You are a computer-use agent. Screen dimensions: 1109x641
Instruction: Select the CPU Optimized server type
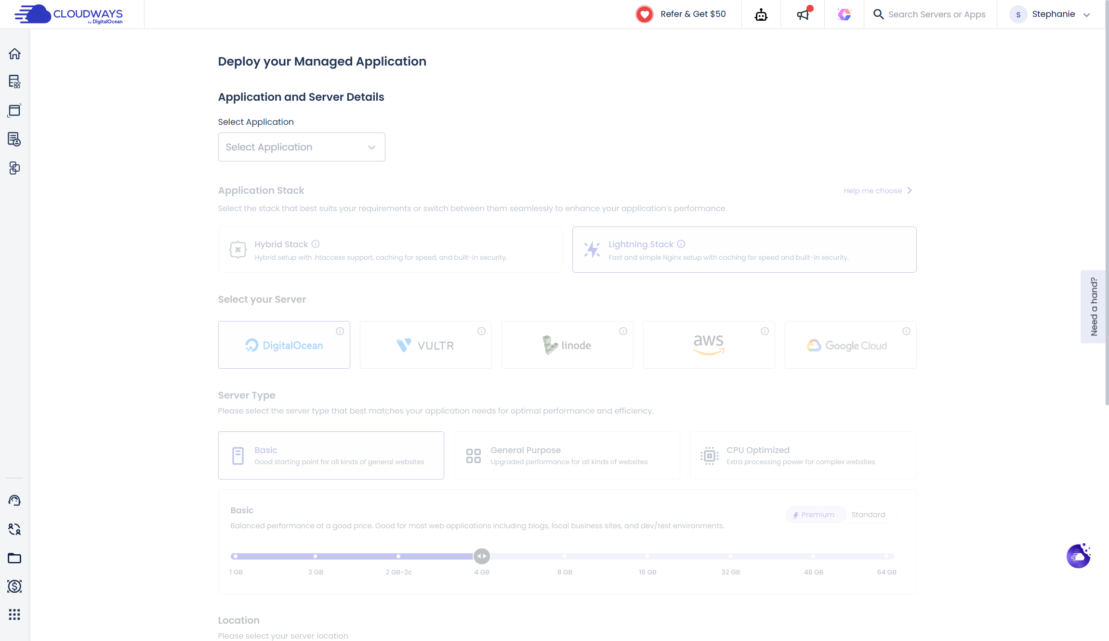point(803,455)
